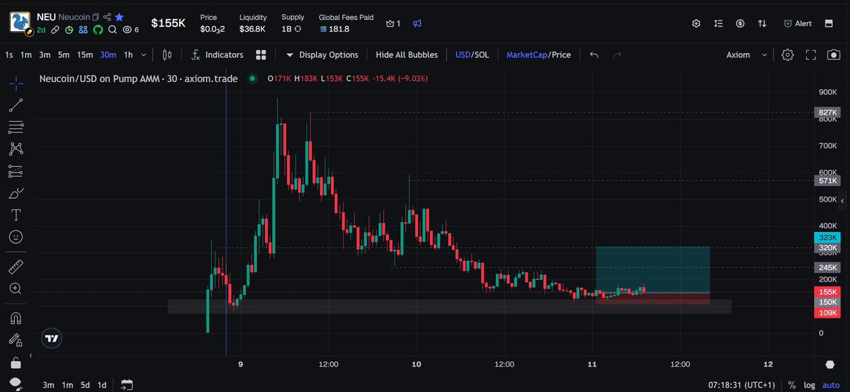
Task: Switch to the 1s timeframe
Action: click(9, 54)
